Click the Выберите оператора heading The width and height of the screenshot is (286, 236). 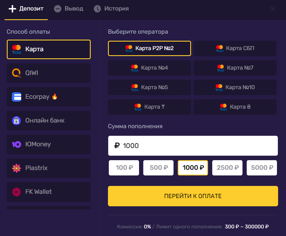coord(138,32)
